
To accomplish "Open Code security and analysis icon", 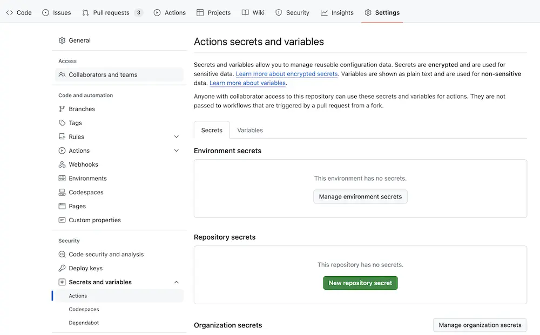I will (x=62, y=254).
